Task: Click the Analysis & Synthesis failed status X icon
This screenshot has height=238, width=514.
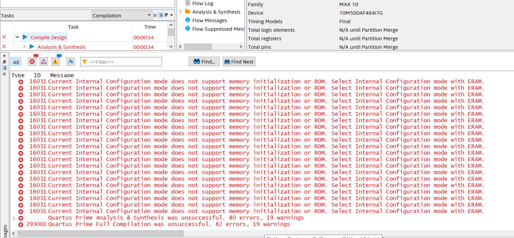Action: coord(4,46)
